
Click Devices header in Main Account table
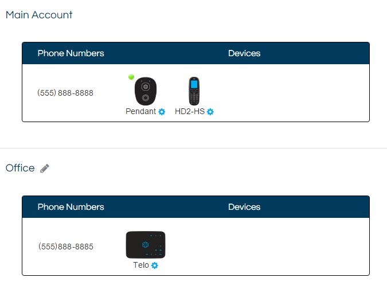[244, 53]
